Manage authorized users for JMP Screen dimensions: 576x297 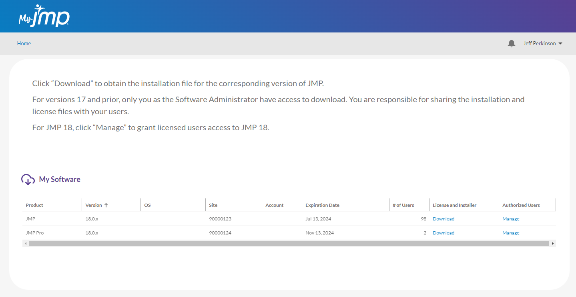(x=511, y=218)
